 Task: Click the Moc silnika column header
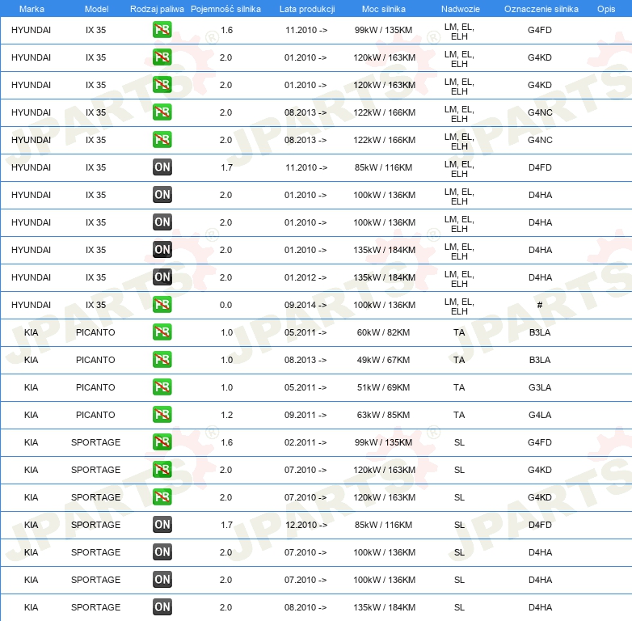[383, 9]
